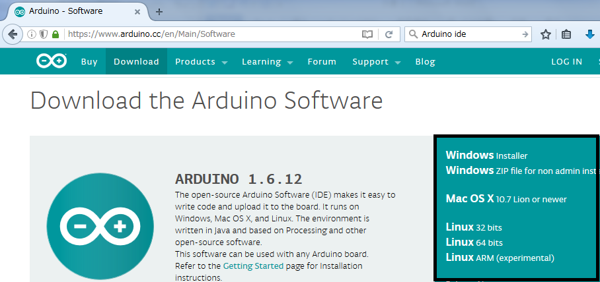Click LOG IN in the navigation bar
The height and width of the screenshot is (282, 600).
567,62
